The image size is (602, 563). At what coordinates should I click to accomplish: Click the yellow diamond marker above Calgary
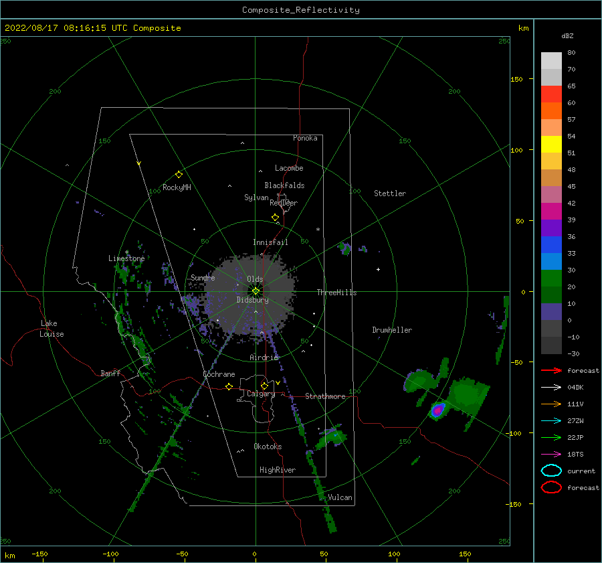coord(264,386)
